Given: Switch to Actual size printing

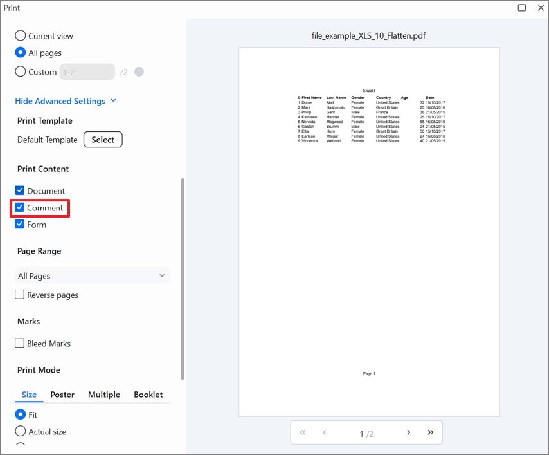Looking at the screenshot, I should pos(20,431).
